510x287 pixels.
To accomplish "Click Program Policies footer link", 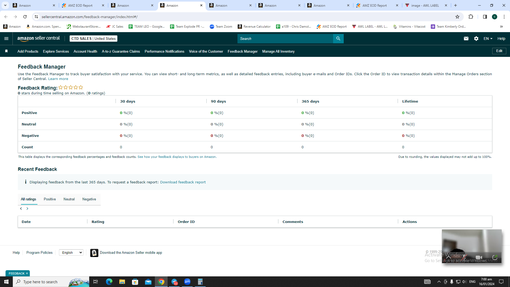I will [39, 252].
